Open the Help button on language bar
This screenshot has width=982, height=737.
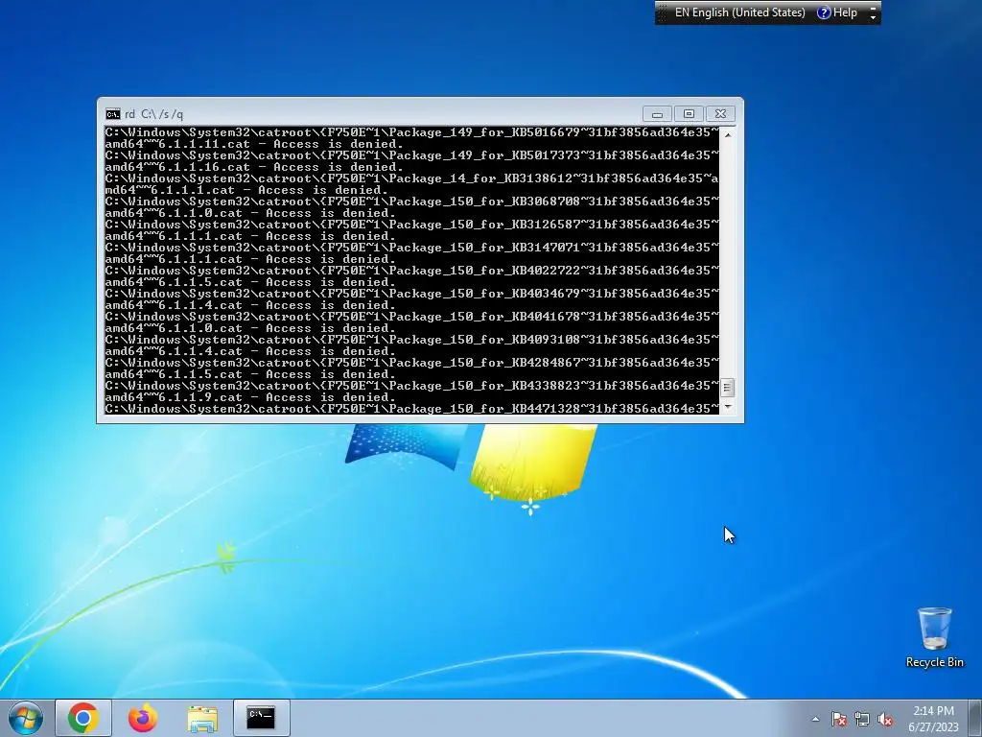[x=837, y=12]
